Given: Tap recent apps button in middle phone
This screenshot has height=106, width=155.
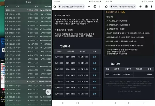Looking at the screenshot, I should pos(63,103).
